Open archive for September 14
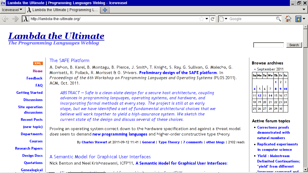 click(x=270, y=96)
